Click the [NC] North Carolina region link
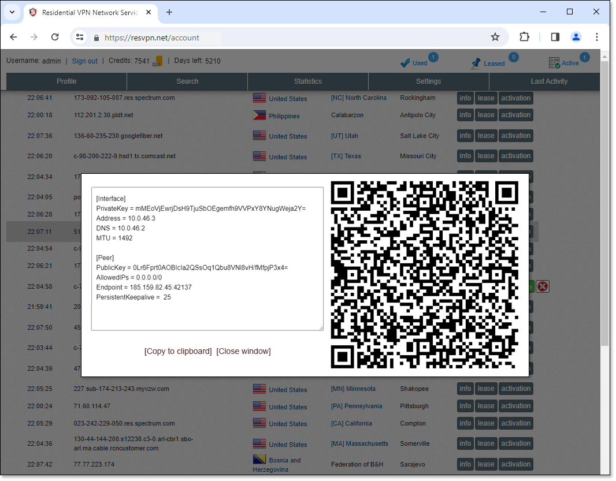The height and width of the screenshot is (481, 616). click(359, 98)
